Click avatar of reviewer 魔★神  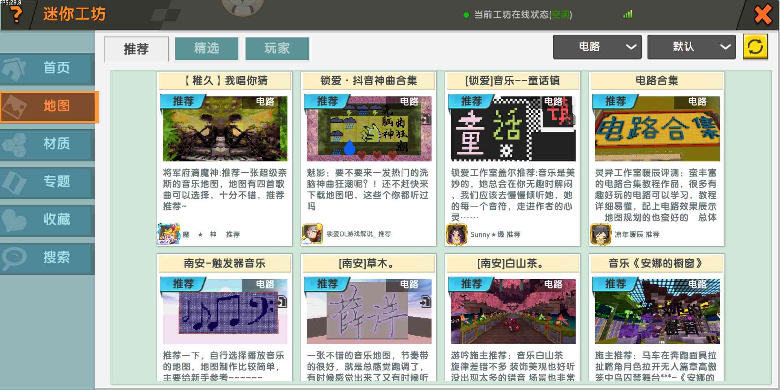tap(169, 234)
